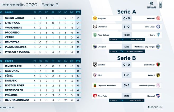Click the Progreso club crest
This screenshot has width=174, height=112.
(x=95, y=18)
